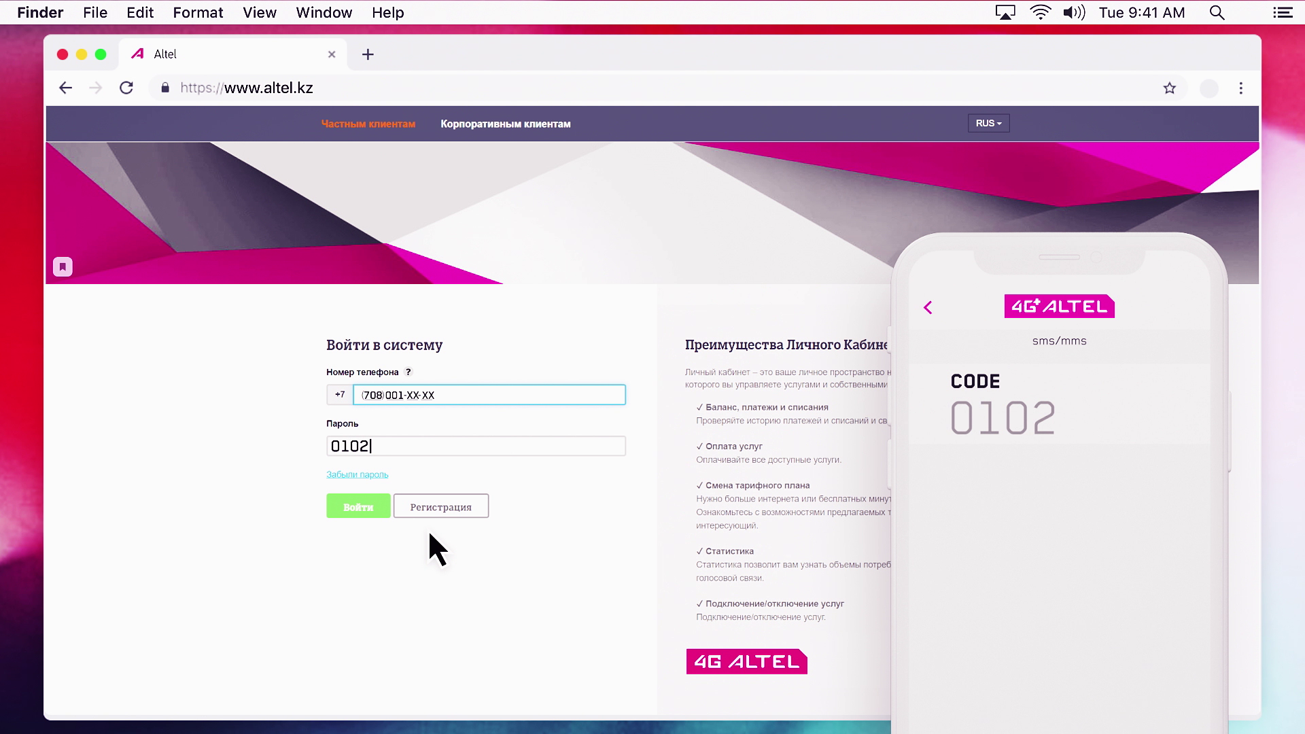Viewport: 1305px width, 734px height.
Task: Follow the Забыли пароль link
Action: 357,474
